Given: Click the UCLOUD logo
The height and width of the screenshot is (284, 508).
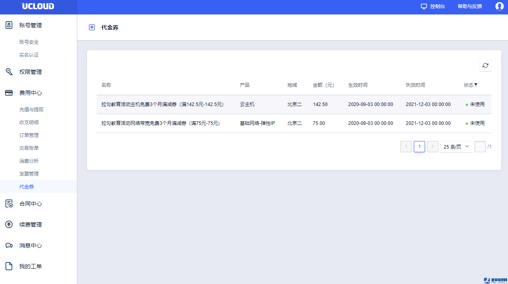Looking at the screenshot, I should (x=38, y=6).
